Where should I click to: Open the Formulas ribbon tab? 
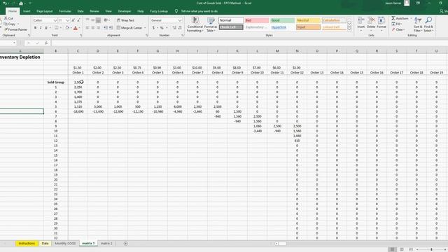coord(65,11)
